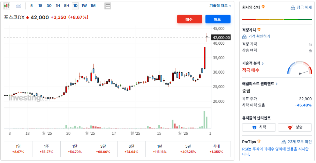316x163 pixels.
Task: Switch to area chart type
Action: pos(18,6)
